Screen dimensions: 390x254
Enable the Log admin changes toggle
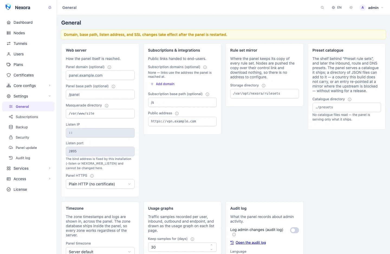pos(294,230)
